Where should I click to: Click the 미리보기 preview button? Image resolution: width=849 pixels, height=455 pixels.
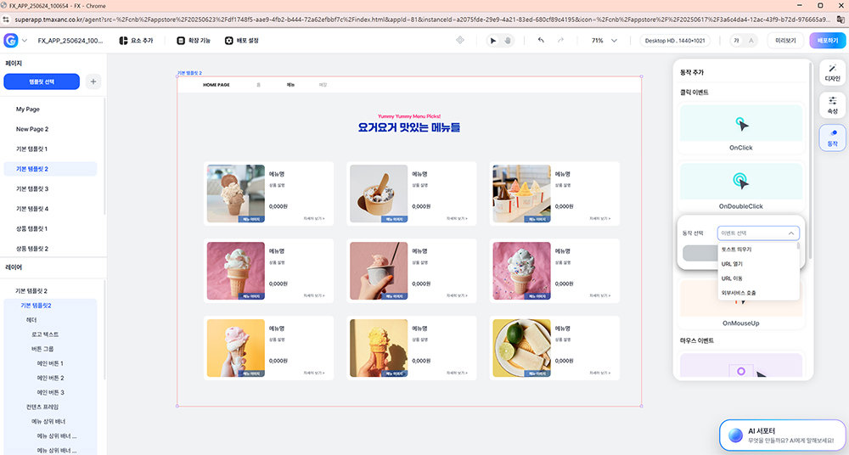coord(785,40)
